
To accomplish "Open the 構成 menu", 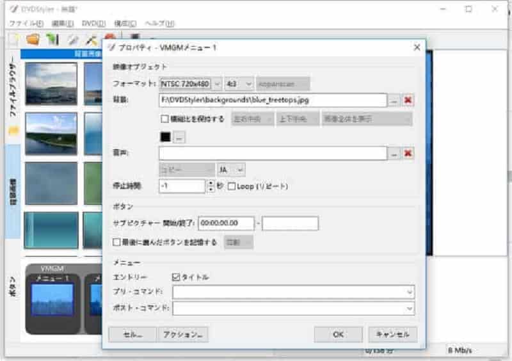I will point(125,24).
